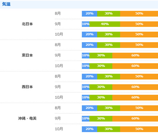Click 北日本 10月 orange 50% segment
The width and height of the screenshot is (158, 134).
139,34
